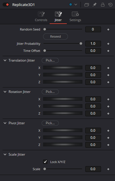
Task: Collapse the Scale Jitter section
Action: click(5, 154)
